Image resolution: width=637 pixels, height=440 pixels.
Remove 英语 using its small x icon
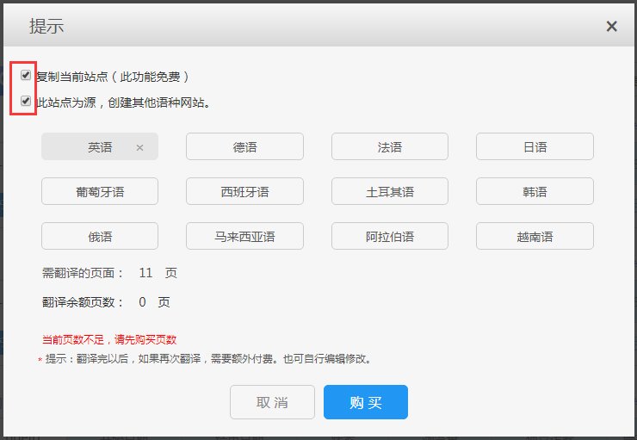[x=139, y=147]
